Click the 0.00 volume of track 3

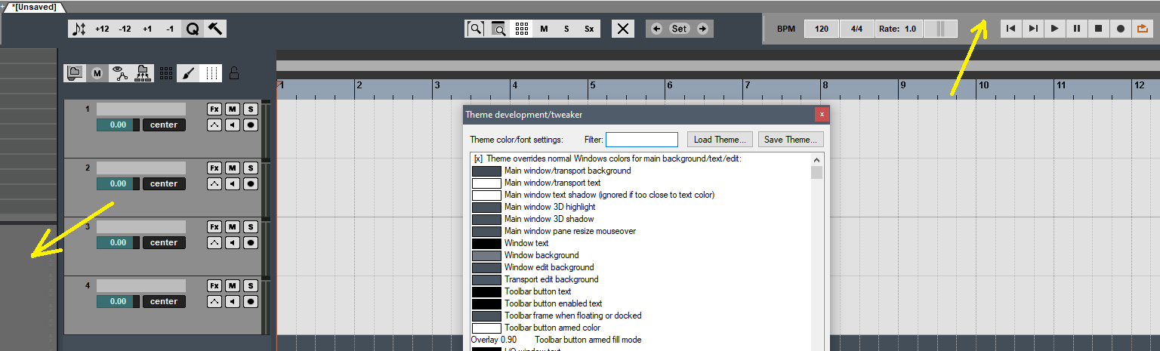pos(115,242)
